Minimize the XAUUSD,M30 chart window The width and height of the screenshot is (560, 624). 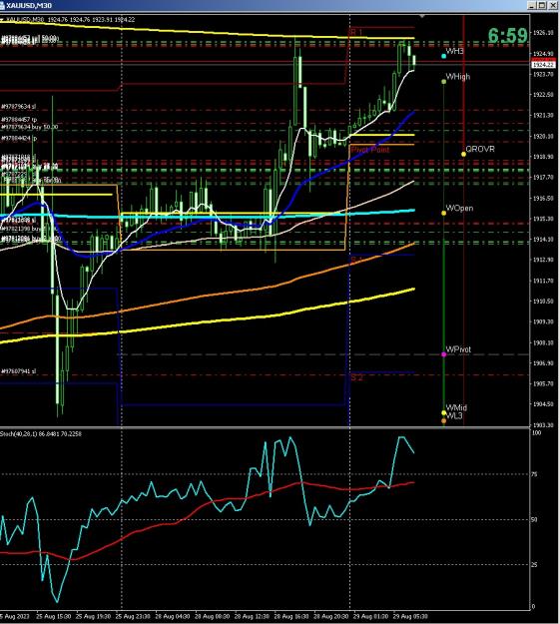point(532,5)
